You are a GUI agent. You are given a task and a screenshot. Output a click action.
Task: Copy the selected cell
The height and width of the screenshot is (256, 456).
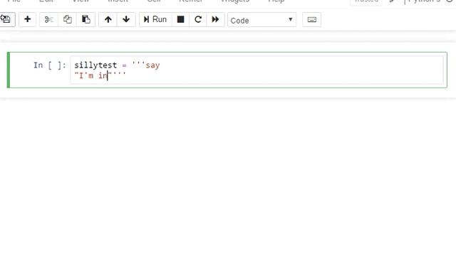pyautogui.click(x=68, y=19)
